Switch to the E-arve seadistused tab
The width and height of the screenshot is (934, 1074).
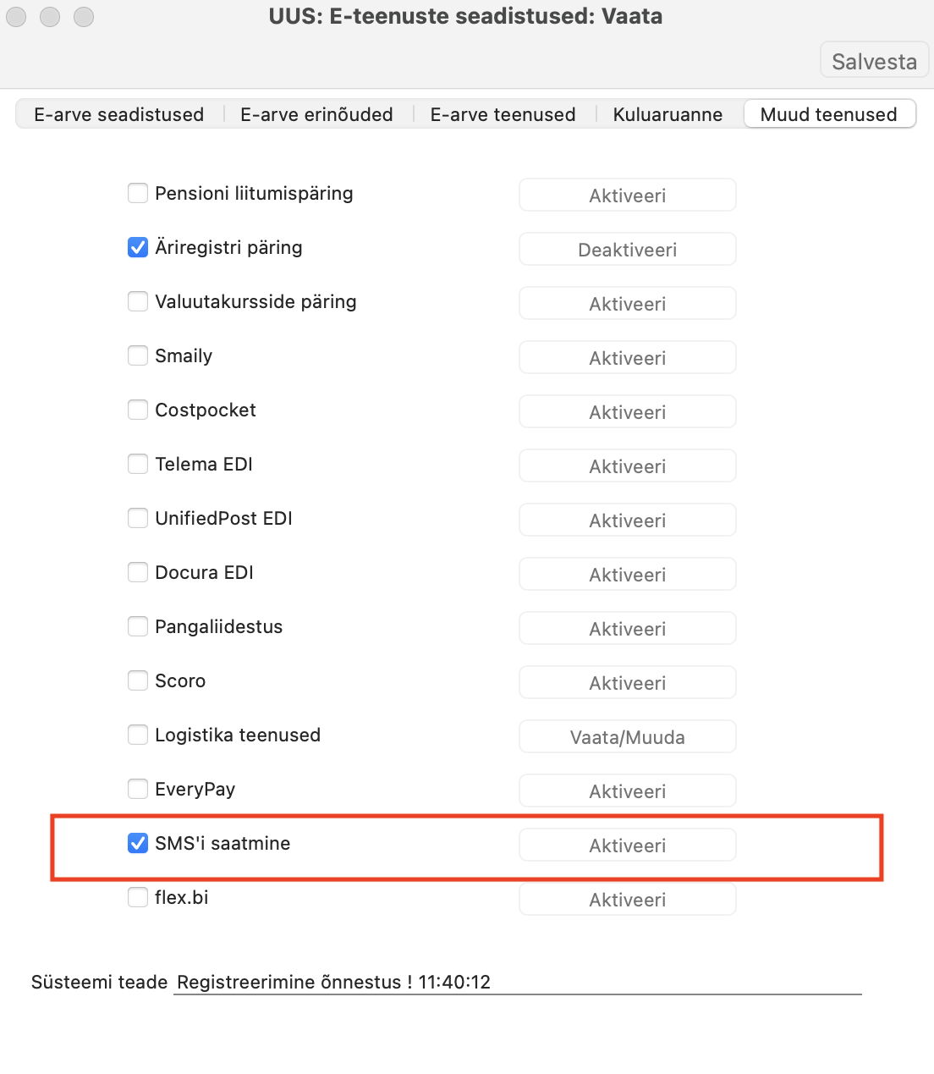pos(119,114)
